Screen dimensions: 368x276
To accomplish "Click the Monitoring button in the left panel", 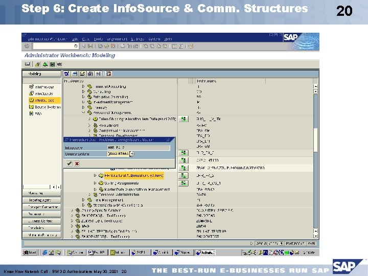I will pyautogui.click(x=41, y=193).
